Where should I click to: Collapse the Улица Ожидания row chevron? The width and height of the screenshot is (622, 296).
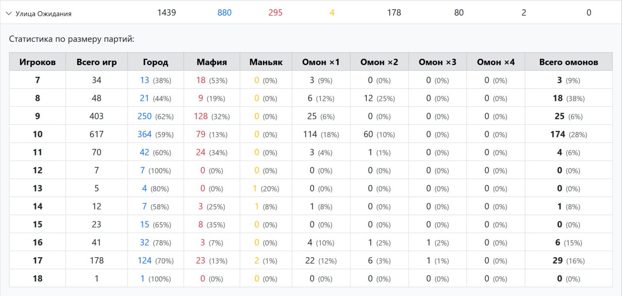point(9,14)
